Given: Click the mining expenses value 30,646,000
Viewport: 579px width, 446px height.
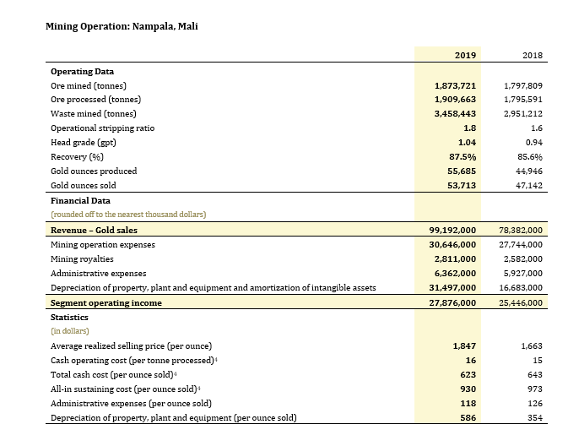Looking at the screenshot, I should click(x=452, y=245).
